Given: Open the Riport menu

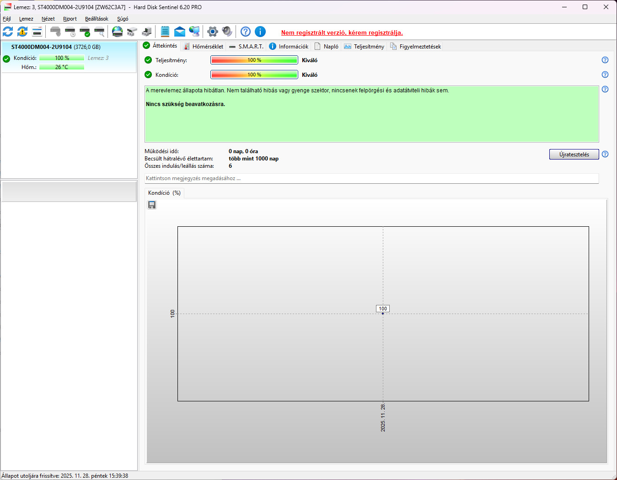Looking at the screenshot, I should [x=70, y=19].
